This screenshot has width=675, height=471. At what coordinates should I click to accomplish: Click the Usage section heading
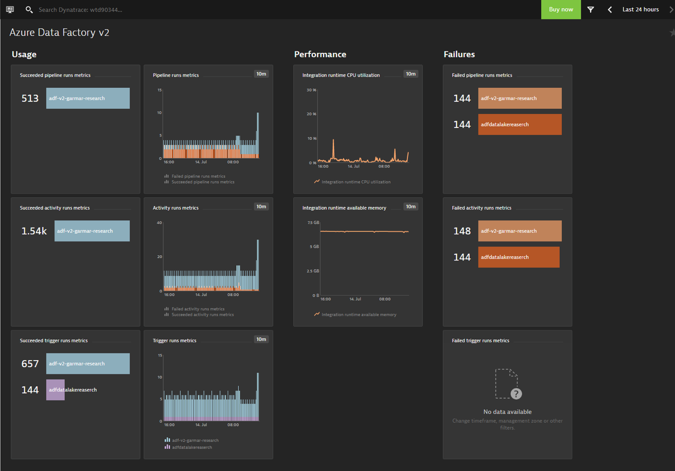pyautogui.click(x=24, y=54)
